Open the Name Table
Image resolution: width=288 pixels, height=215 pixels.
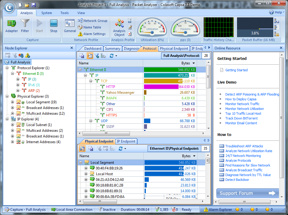[89, 27]
